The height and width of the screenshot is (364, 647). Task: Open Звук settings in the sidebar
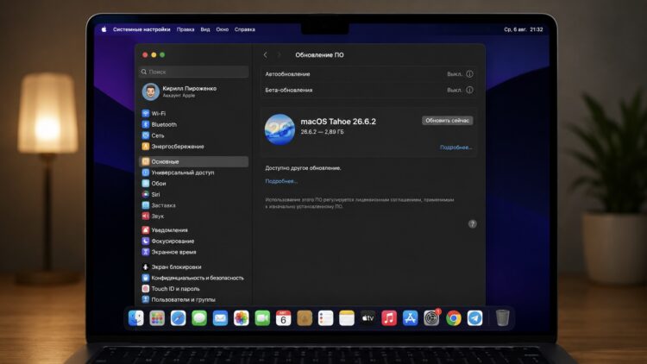194,216
